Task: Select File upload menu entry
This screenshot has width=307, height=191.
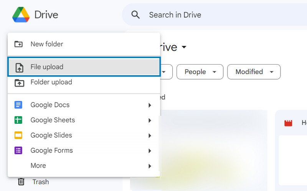Action: 84,67
